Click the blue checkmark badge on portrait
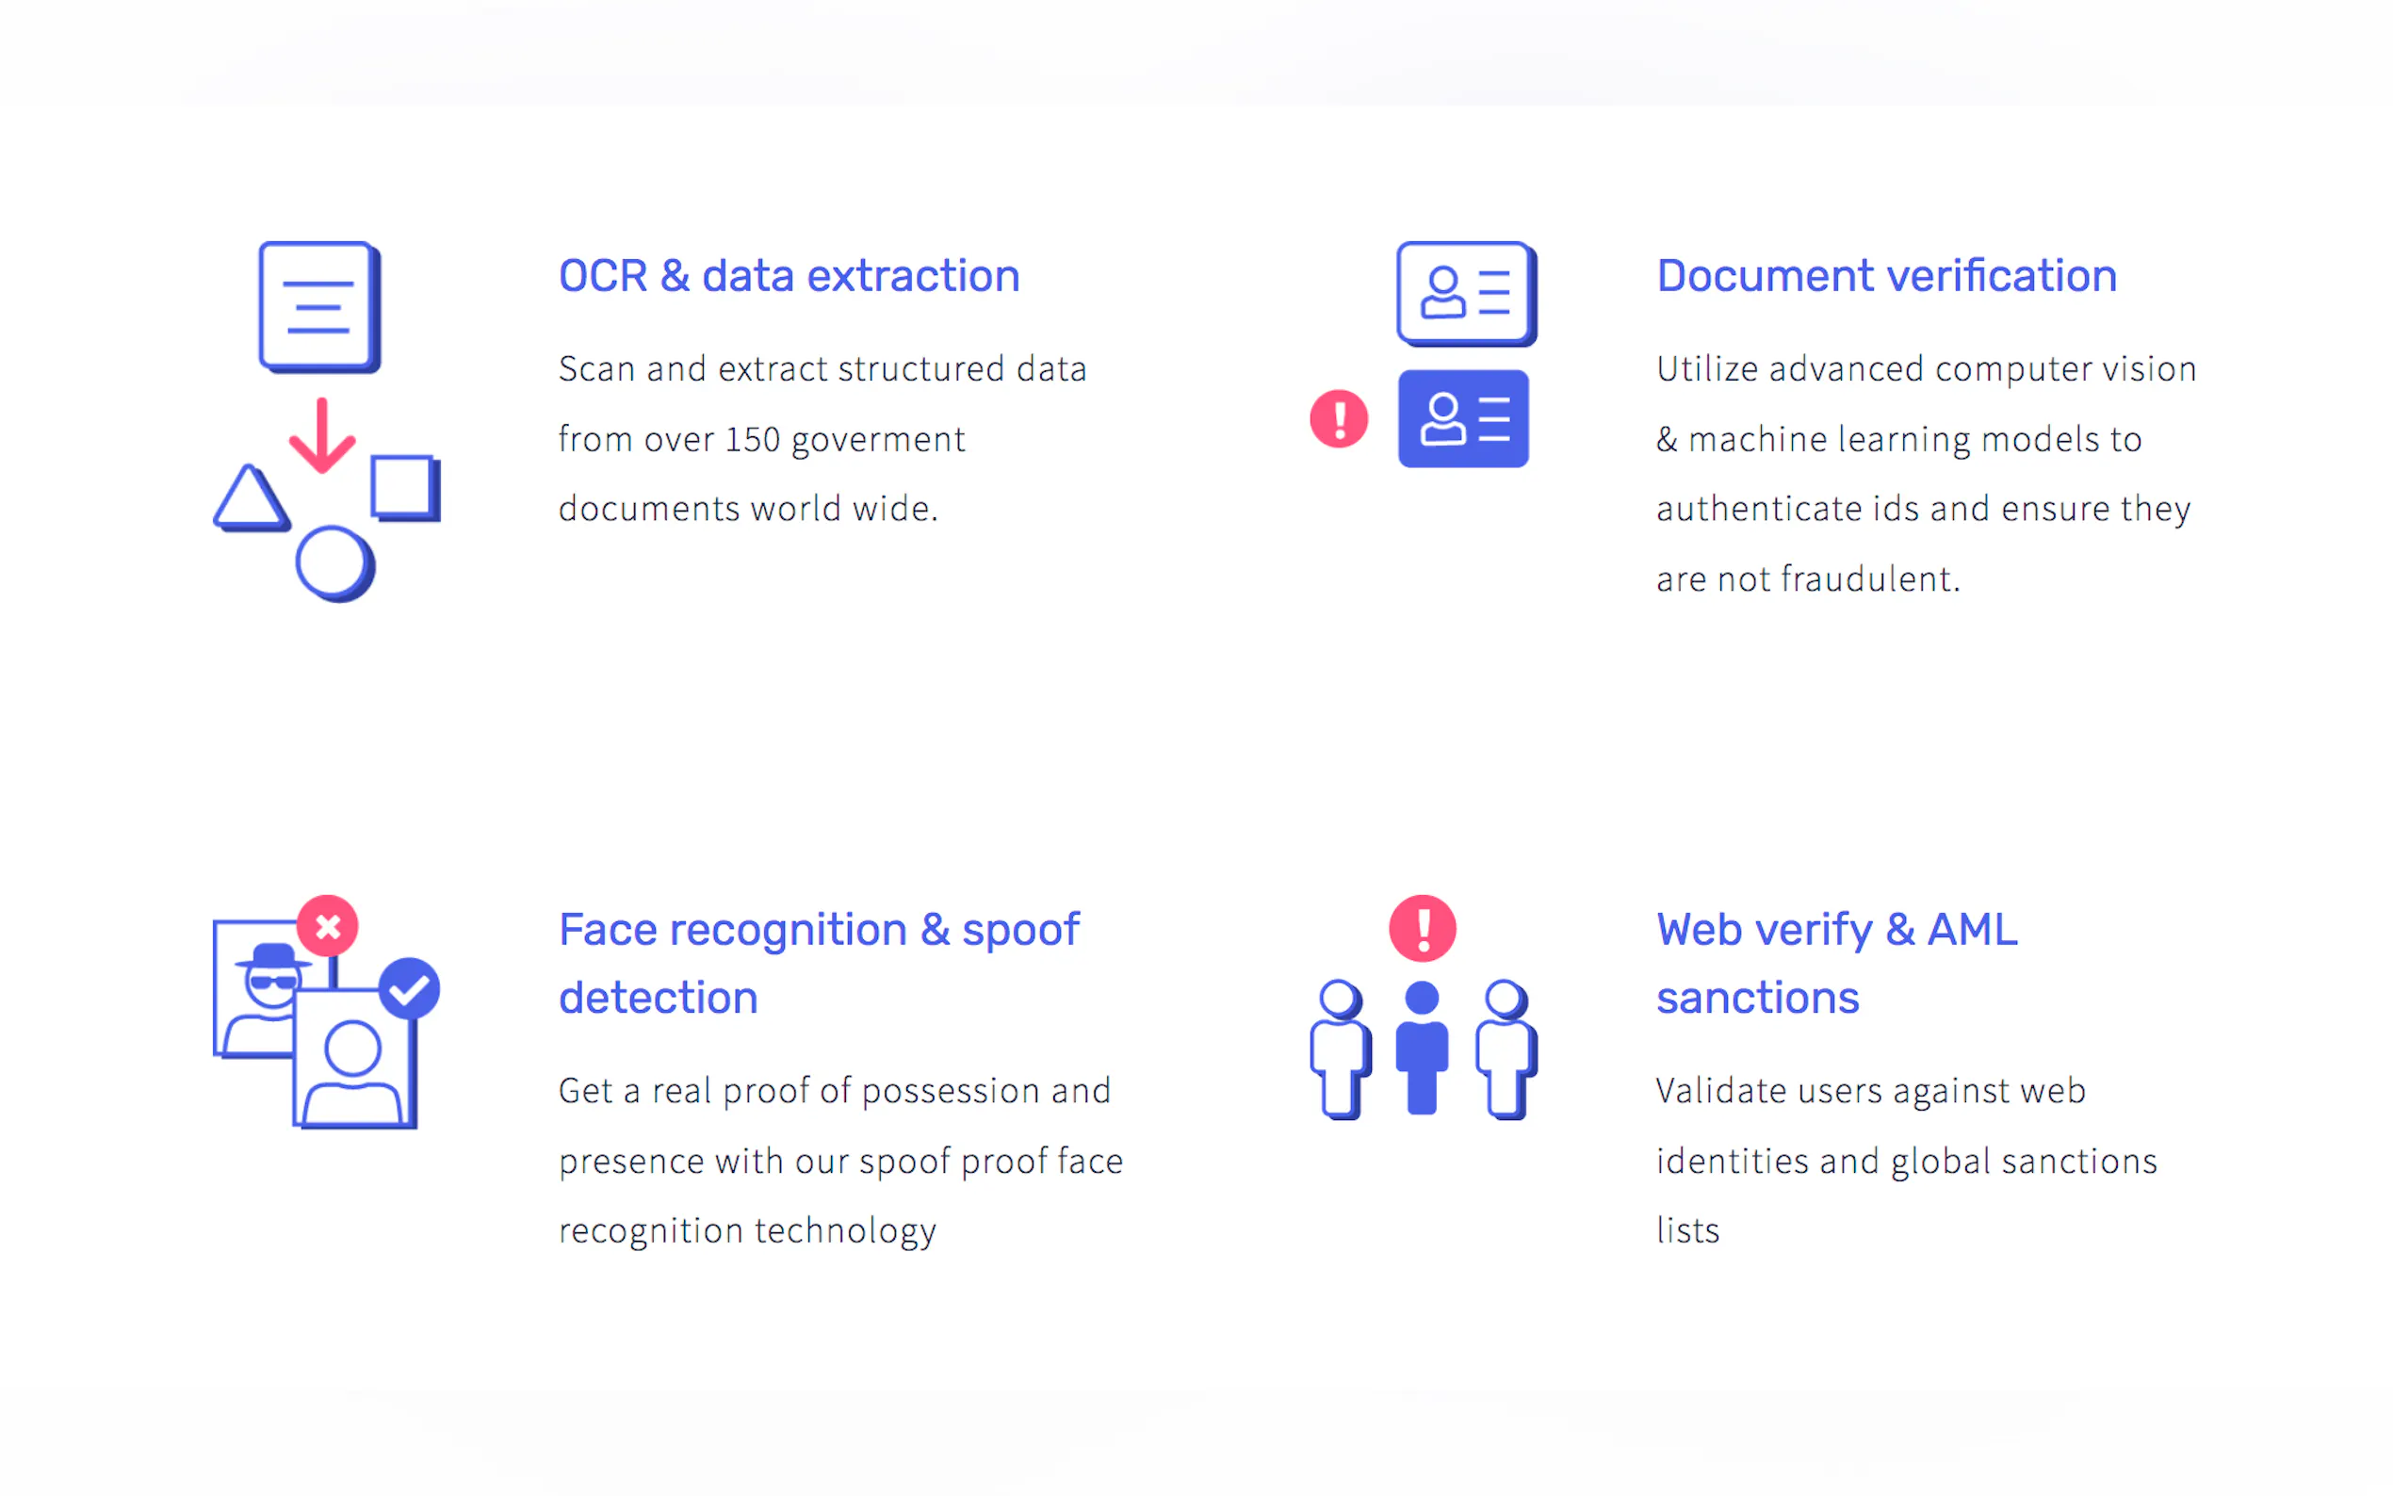 409,987
